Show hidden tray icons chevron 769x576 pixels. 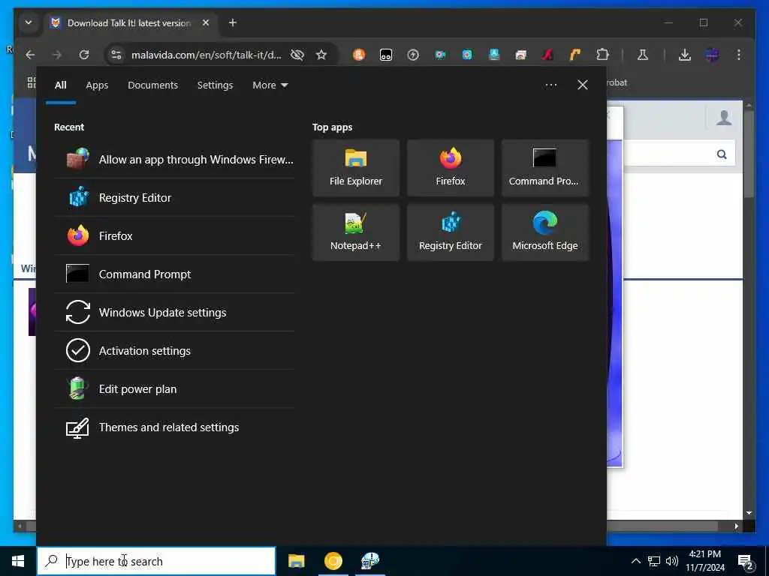pyautogui.click(x=635, y=561)
